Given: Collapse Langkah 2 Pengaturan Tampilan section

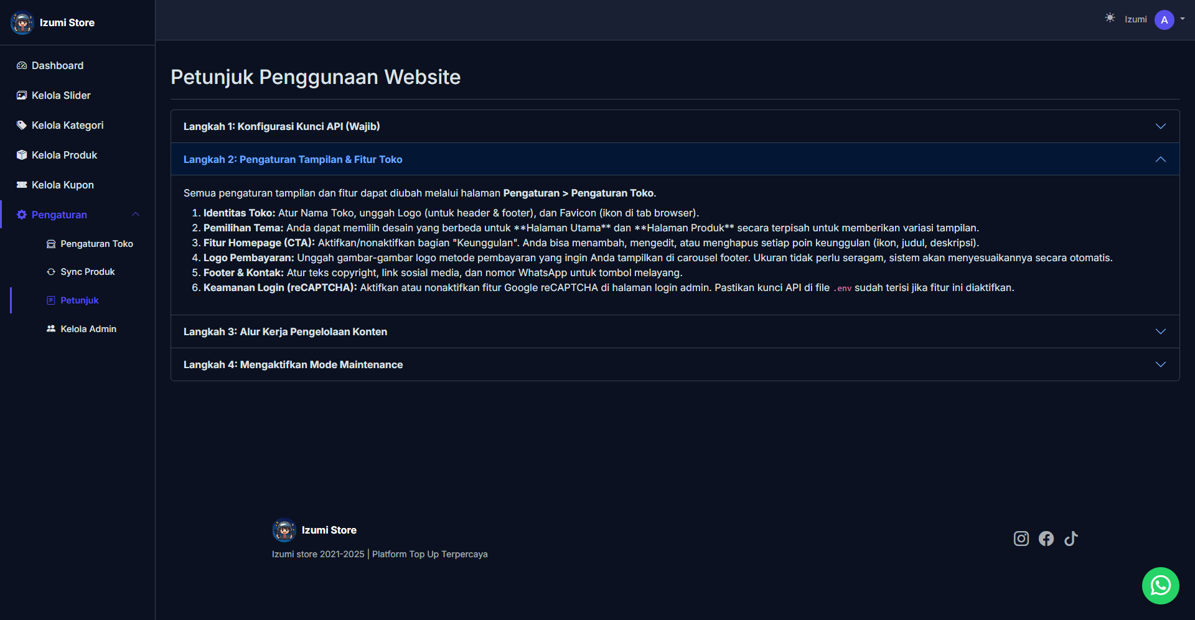Looking at the screenshot, I should pos(675,159).
